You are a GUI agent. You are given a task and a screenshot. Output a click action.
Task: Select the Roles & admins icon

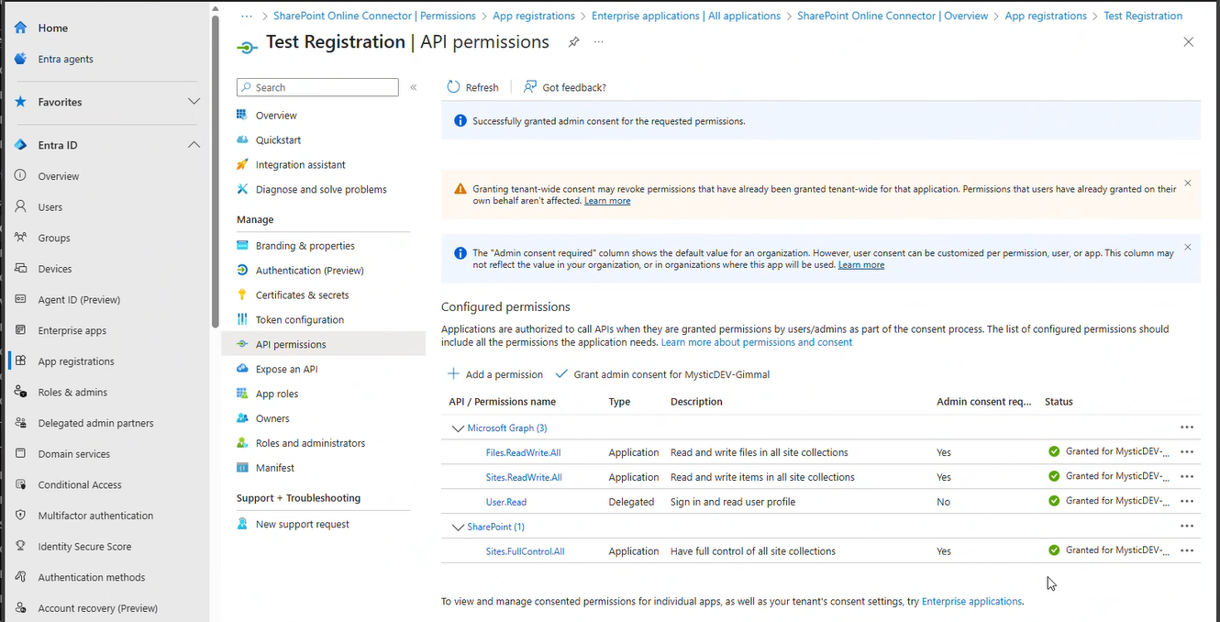pyautogui.click(x=18, y=392)
